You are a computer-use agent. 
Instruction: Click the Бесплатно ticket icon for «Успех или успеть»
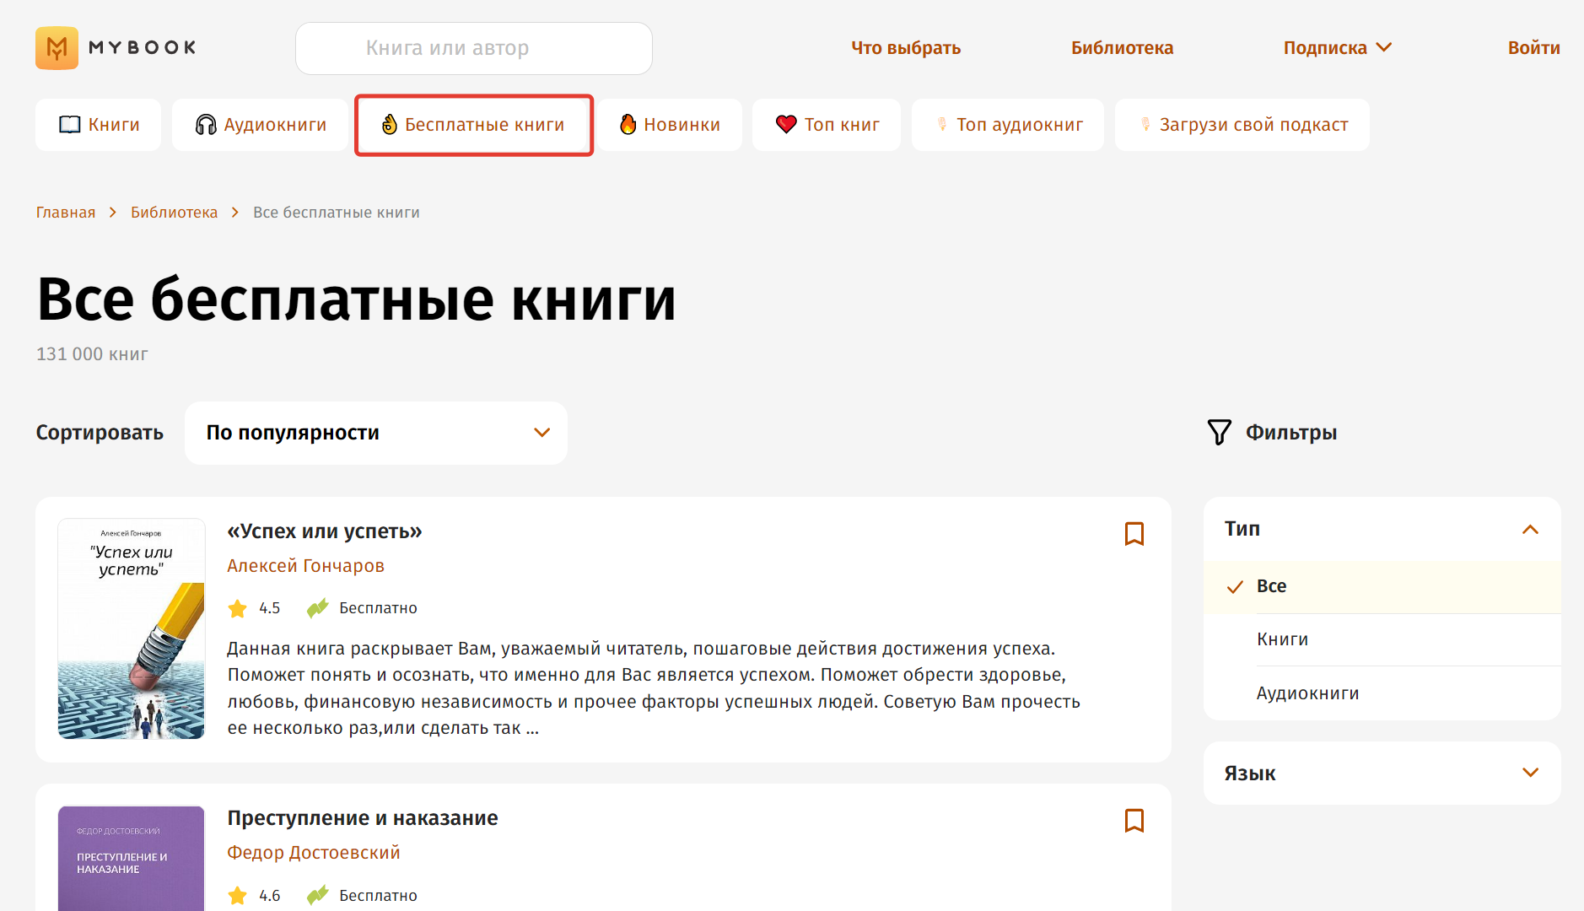(x=317, y=608)
